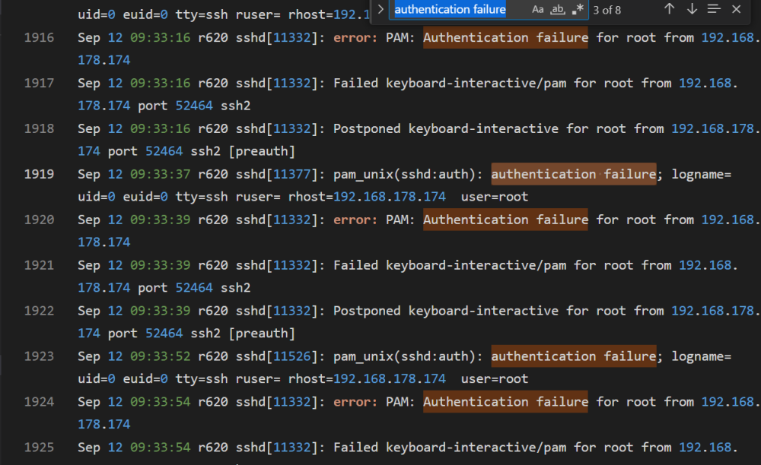Expand the Replace toggle chevron
The height and width of the screenshot is (465, 761).
[381, 9]
